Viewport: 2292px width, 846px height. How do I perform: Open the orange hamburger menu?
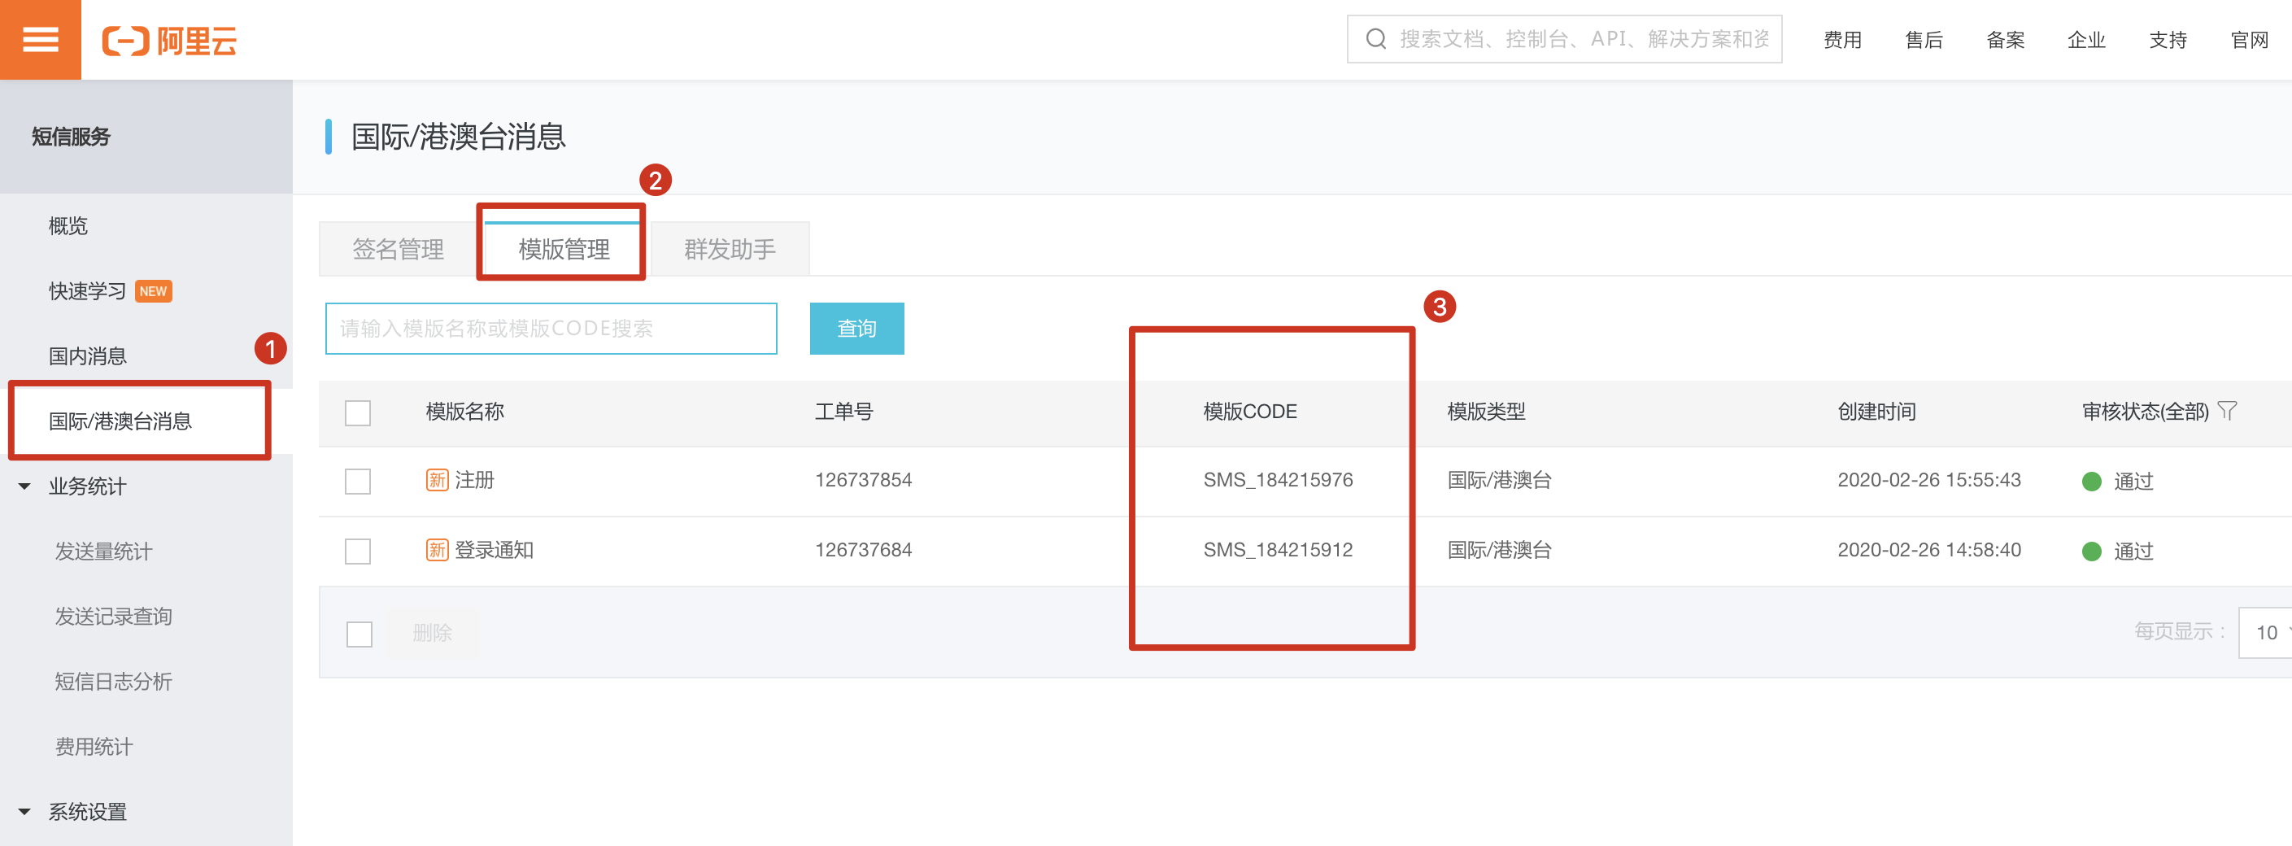(x=40, y=40)
